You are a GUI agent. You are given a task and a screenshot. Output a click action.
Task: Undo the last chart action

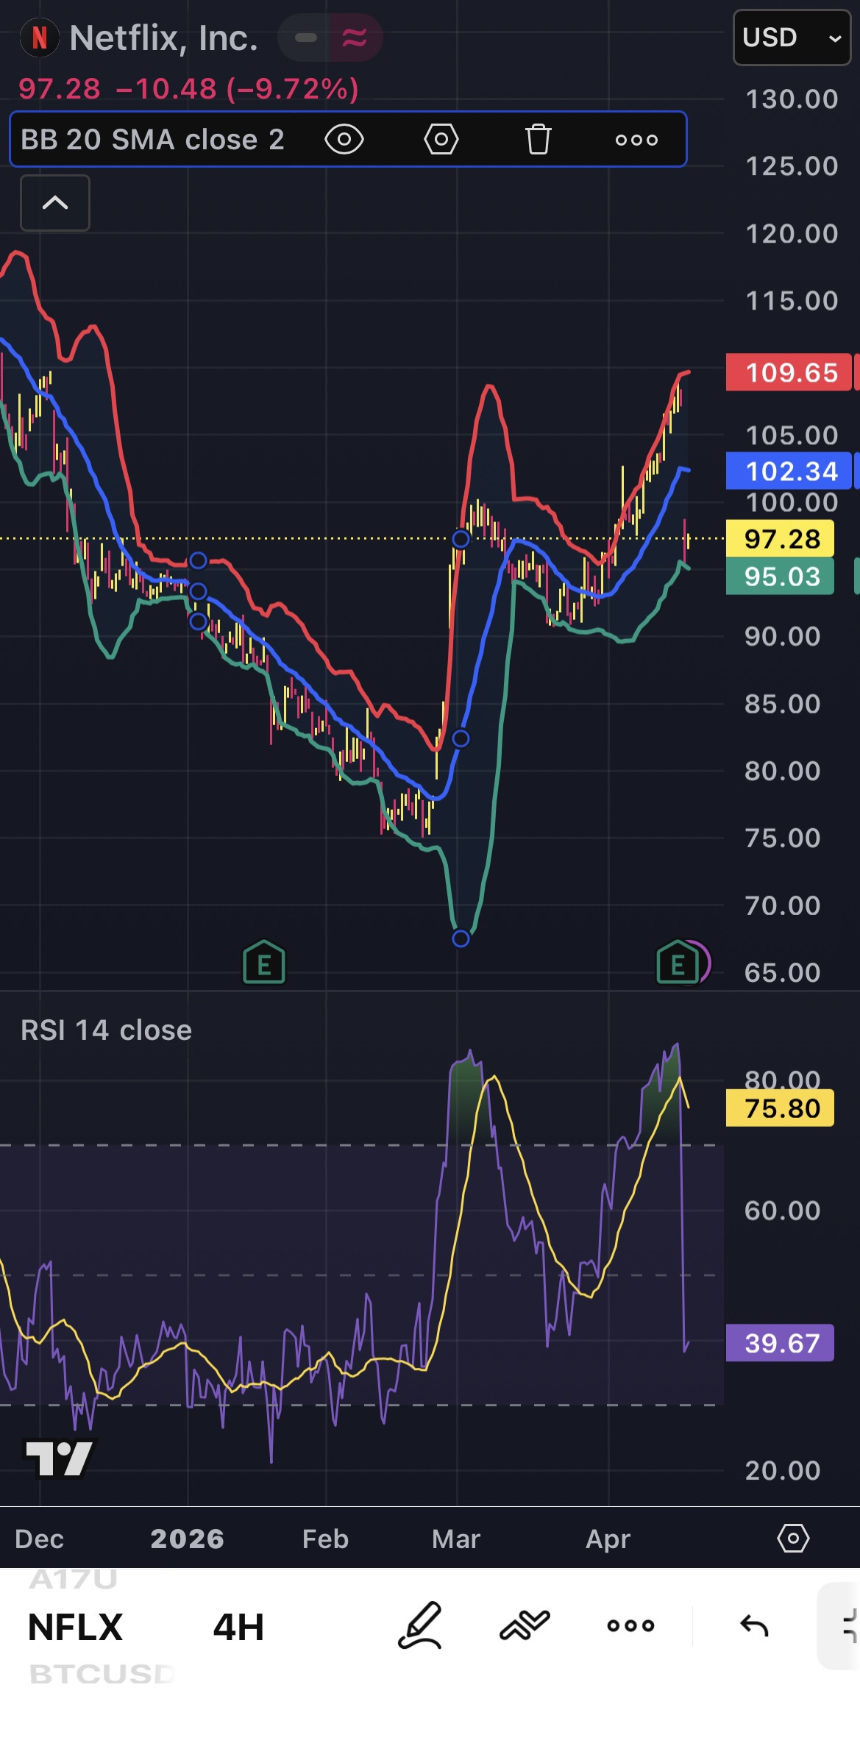pos(754,1626)
